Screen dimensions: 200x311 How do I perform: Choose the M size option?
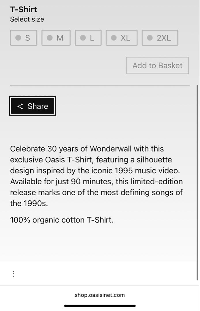pyautogui.click(x=56, y=37)
